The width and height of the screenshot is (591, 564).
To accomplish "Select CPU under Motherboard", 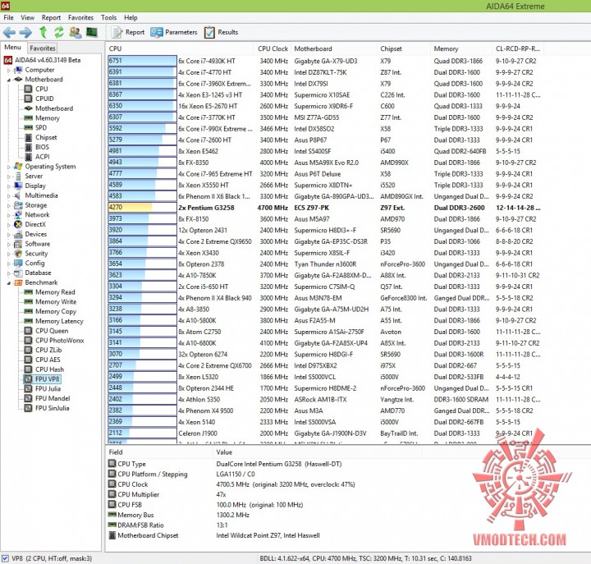I will (42, 89).
